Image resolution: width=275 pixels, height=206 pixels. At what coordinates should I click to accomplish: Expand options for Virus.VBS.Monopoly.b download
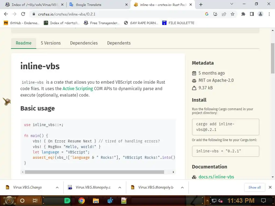(182, 187)
